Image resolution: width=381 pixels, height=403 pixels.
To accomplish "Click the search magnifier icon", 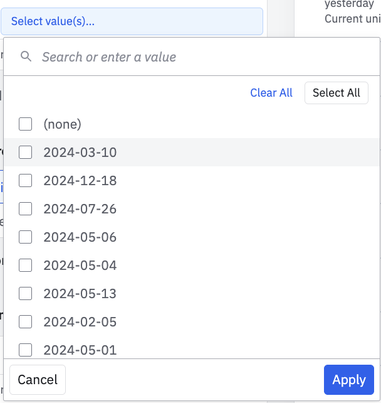I will [x=26, y=57].
